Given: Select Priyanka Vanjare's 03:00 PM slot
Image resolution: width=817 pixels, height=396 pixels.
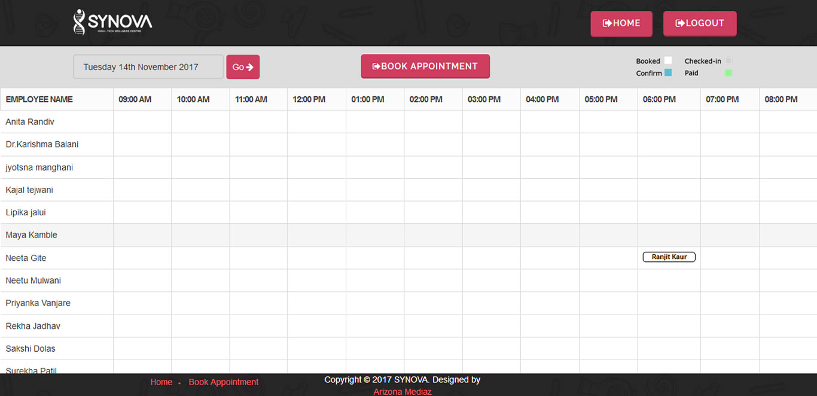Looking at the screenshot, I should coord(491,303).
